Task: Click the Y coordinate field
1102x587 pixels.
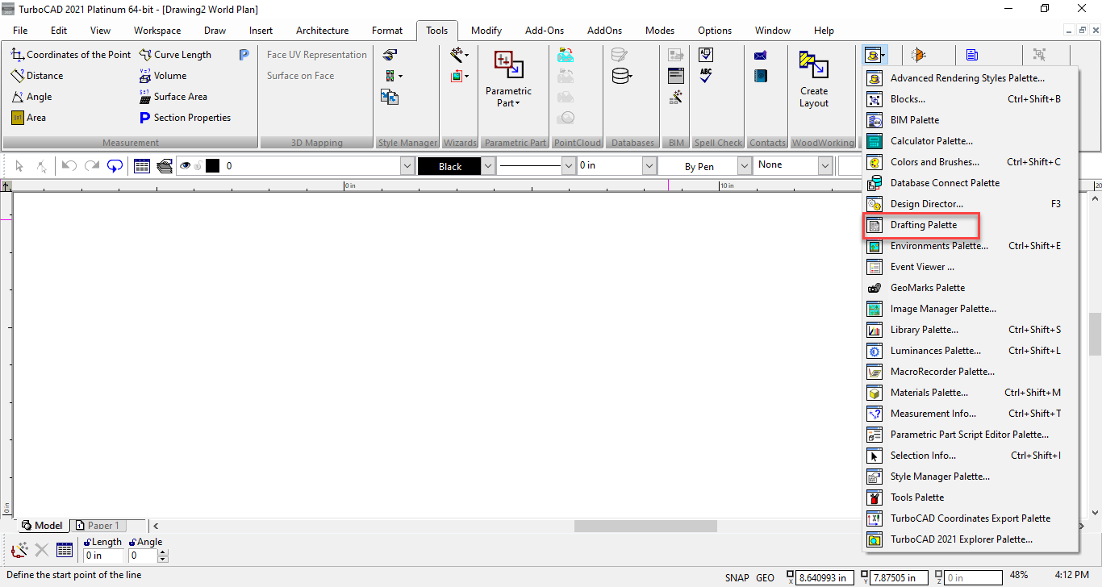Action: [x=900, y=577]
